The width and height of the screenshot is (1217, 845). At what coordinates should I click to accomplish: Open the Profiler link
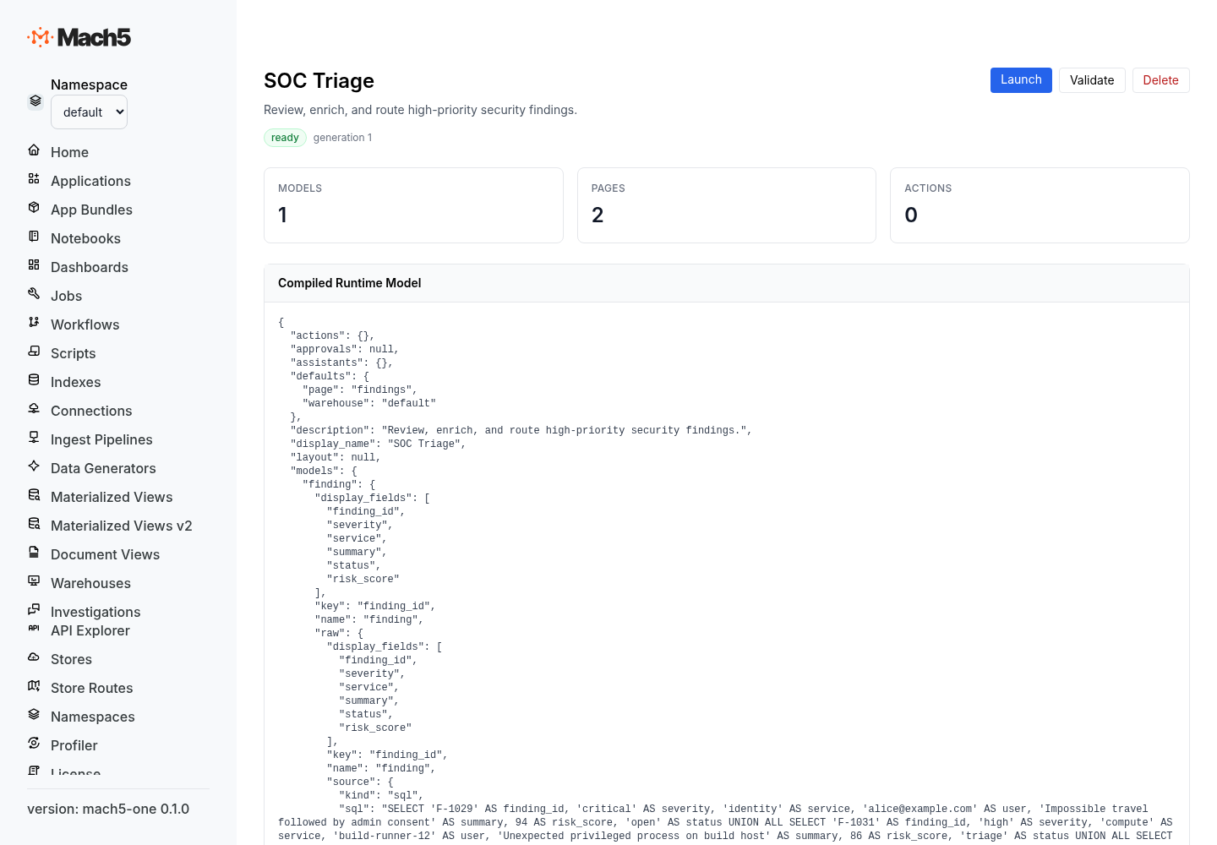(74, 745)
